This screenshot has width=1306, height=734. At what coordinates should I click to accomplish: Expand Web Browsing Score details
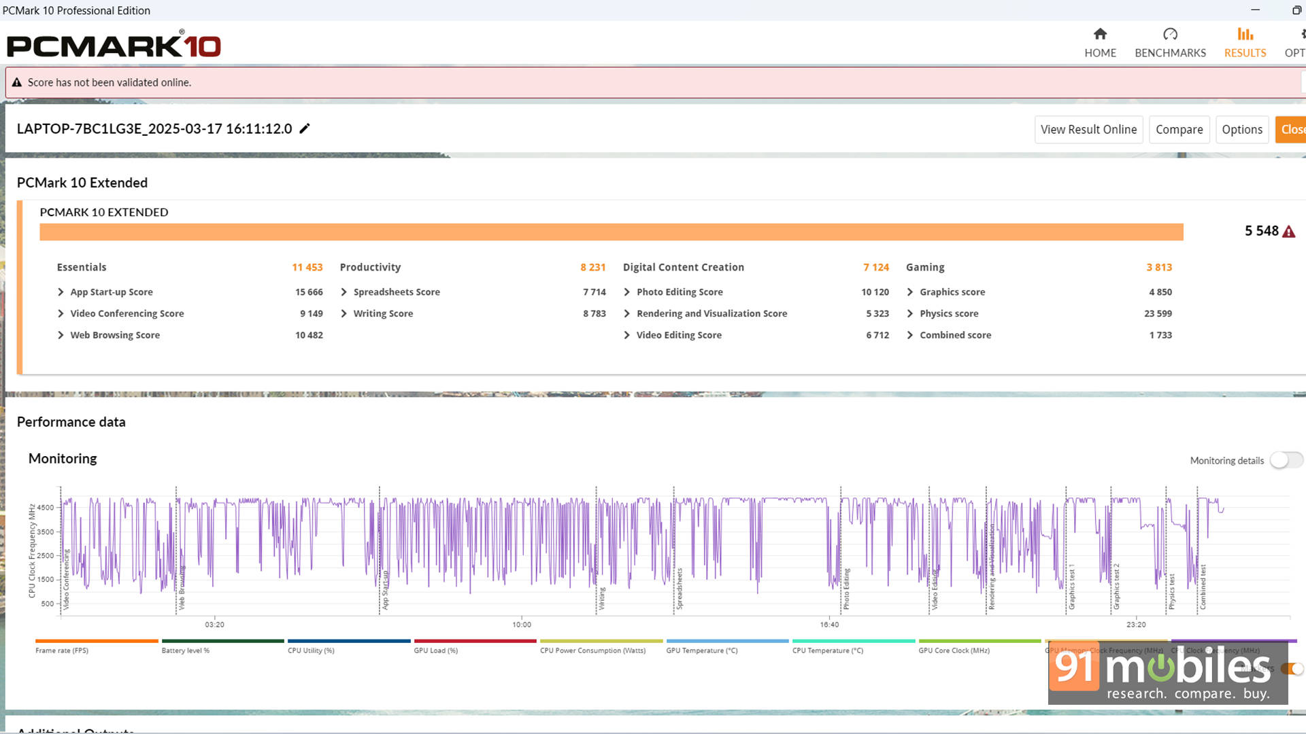pos(61,335)
